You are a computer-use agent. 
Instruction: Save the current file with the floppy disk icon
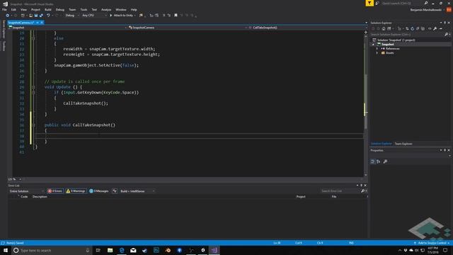point(36,16)
